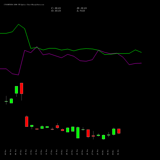Image resolution: width=160 pixels, height=160 pixels.
Task: Select the low value L: 9.55
Action: click(81, 11)
